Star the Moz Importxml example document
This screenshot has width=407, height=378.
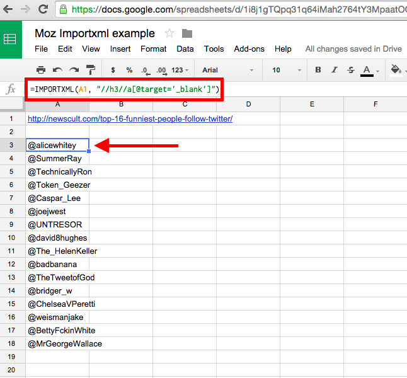coord(169,33)
